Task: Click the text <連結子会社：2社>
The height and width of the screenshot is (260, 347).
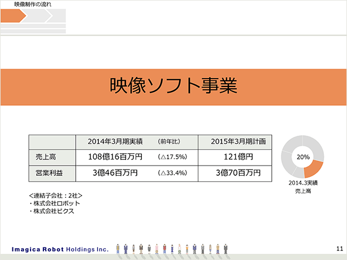Action: click(55, 196)
